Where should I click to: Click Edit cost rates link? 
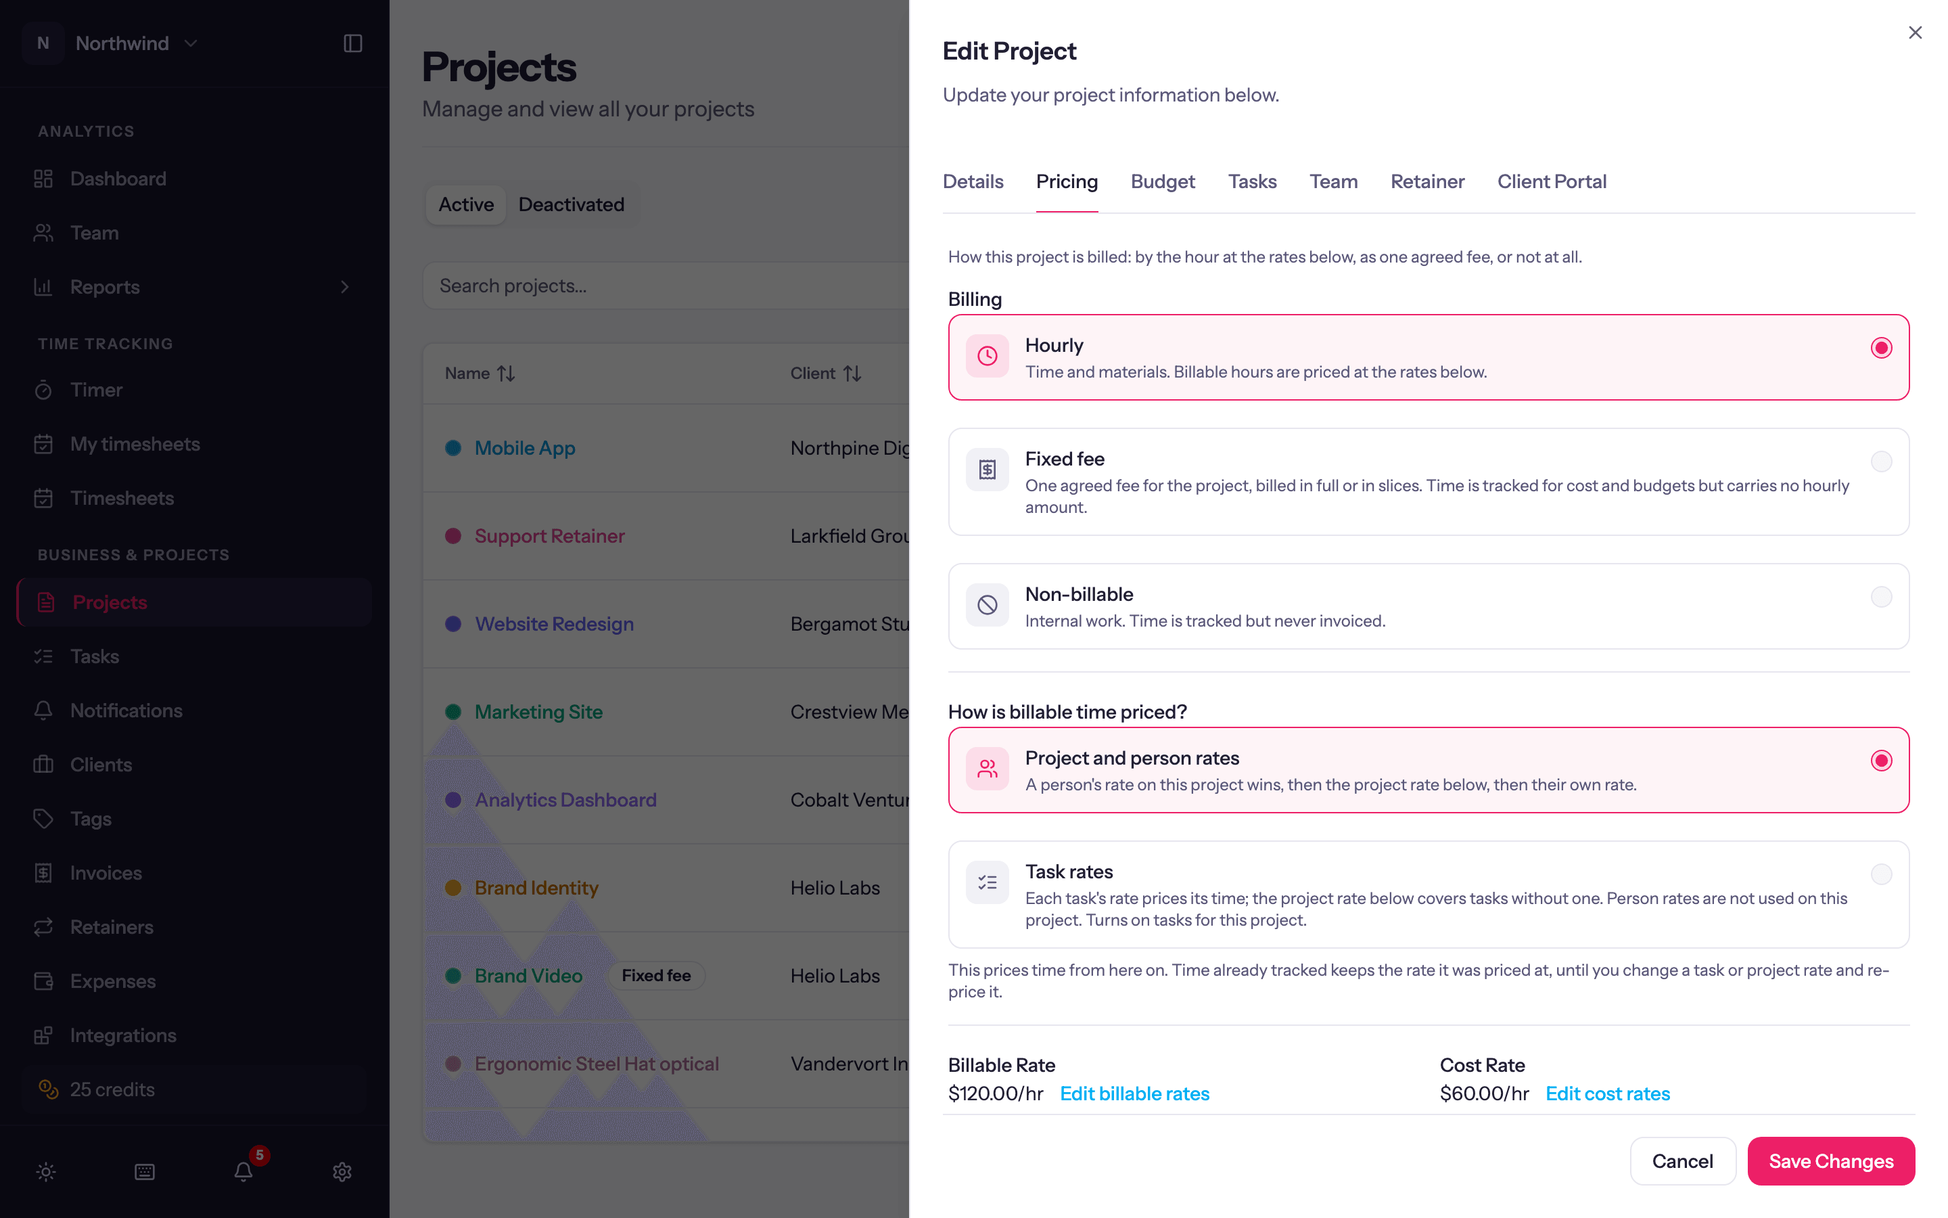[1608, 1093]
